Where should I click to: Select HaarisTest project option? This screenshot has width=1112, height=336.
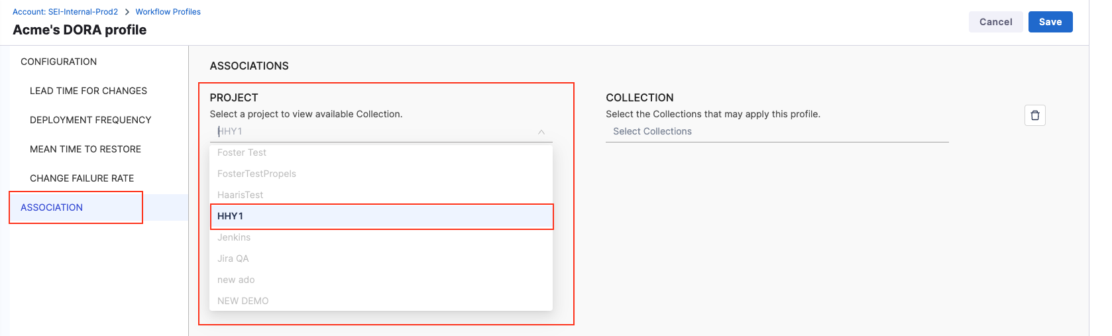240,195
